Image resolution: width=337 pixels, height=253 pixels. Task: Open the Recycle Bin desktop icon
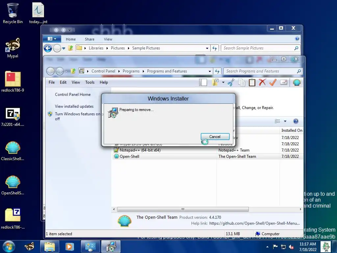[x=13, y=13]
